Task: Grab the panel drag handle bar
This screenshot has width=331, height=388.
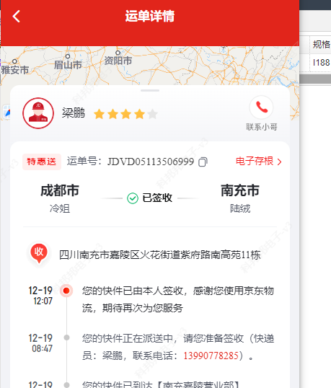Action: [x=150, y=91]
